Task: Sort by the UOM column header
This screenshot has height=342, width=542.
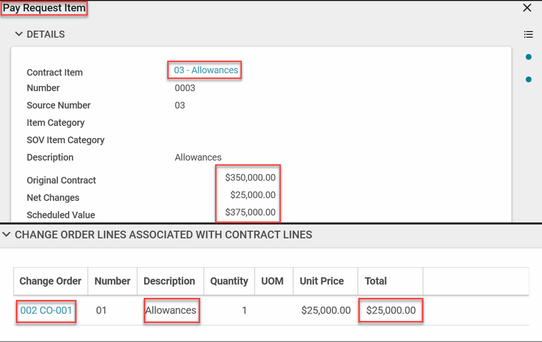Action: coord(272,281)
